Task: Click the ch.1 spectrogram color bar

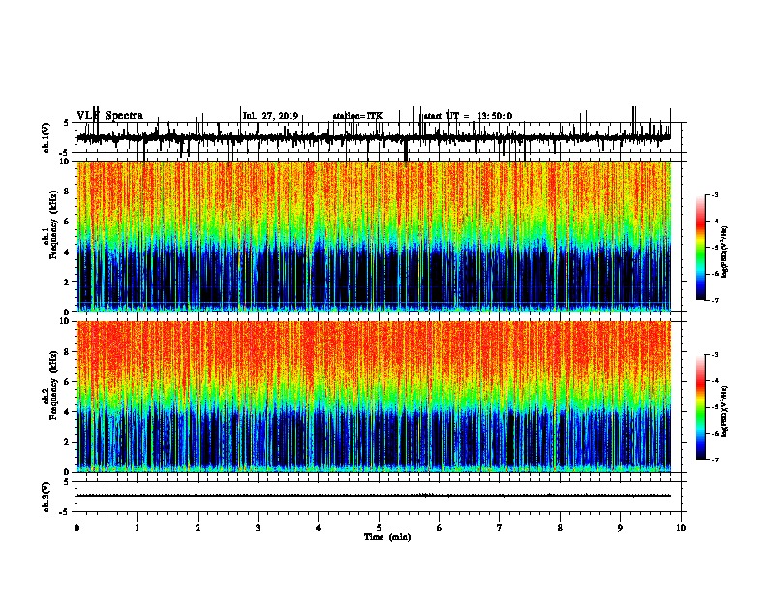Action: pyautogui.click(x=700, y=248)
